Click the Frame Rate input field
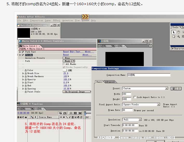The height and width of the screenshot is (142, 184). (127, 110)
